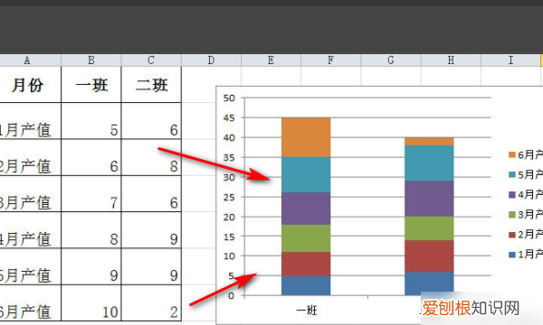Select blue 1月 segment of 一班 bar

tap(306, 285)
